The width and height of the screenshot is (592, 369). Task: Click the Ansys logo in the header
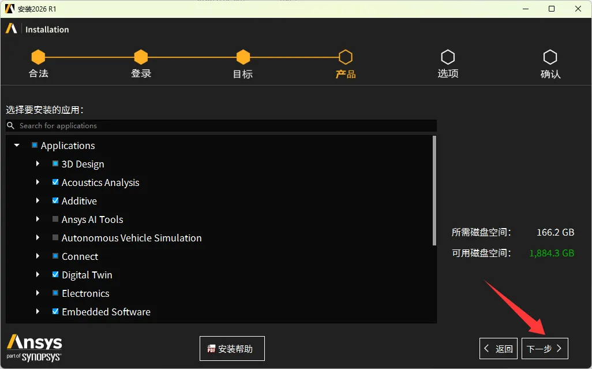point(12,29)
